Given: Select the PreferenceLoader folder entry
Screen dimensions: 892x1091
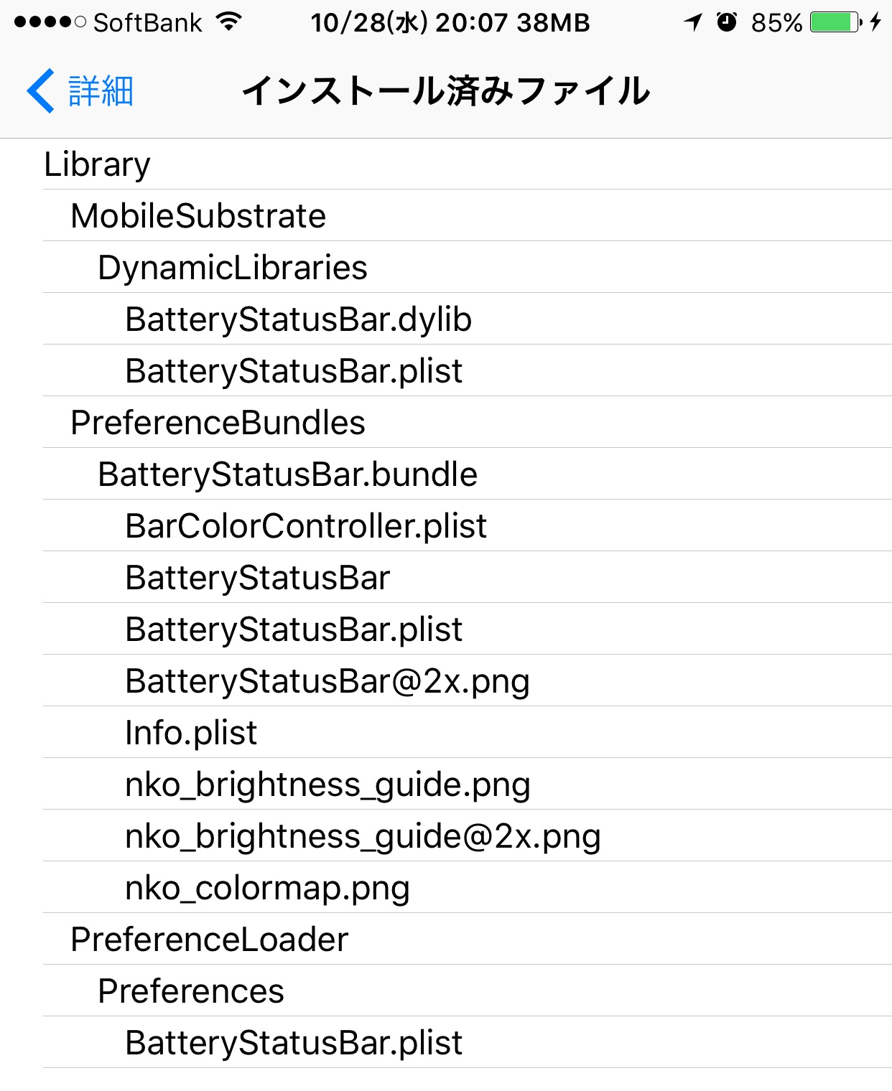Looking at the screenshot, I should pyautogui.click(x=468, y=940).
